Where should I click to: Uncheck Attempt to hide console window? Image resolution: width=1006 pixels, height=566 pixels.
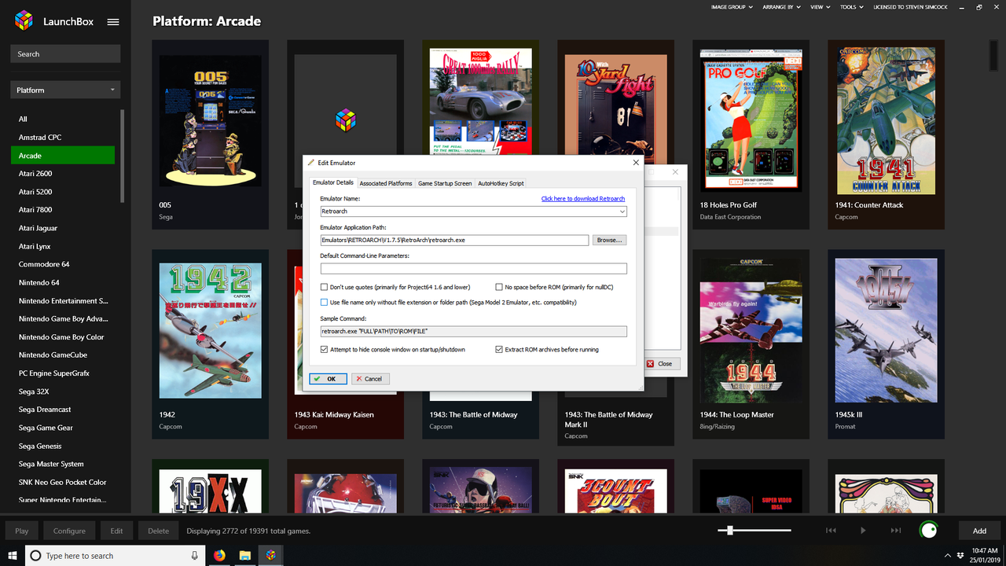pos(324,349)
